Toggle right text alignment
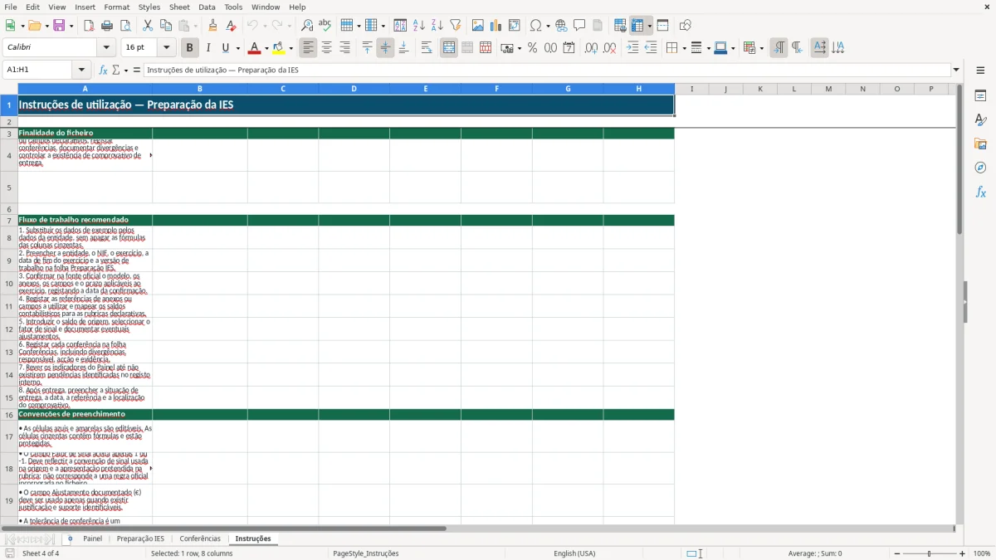 coord(344,48)
